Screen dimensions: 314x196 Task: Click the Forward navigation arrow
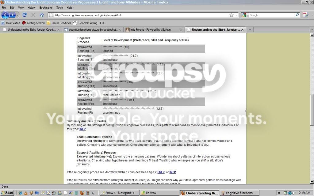coord(12,15)
